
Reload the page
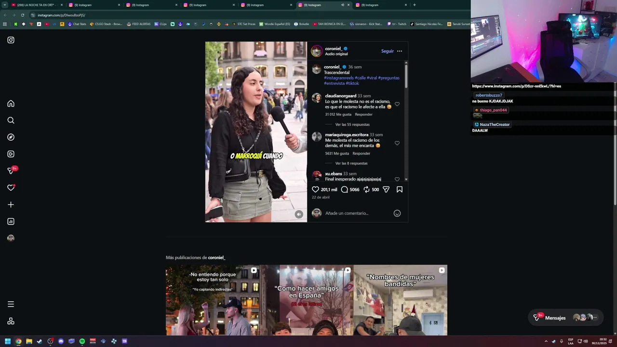[23, 15]
